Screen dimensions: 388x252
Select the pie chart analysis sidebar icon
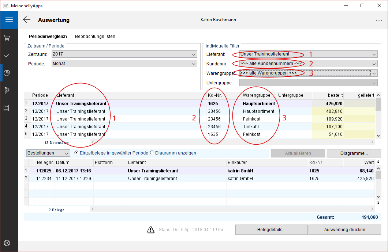click(x=7, y=73)
